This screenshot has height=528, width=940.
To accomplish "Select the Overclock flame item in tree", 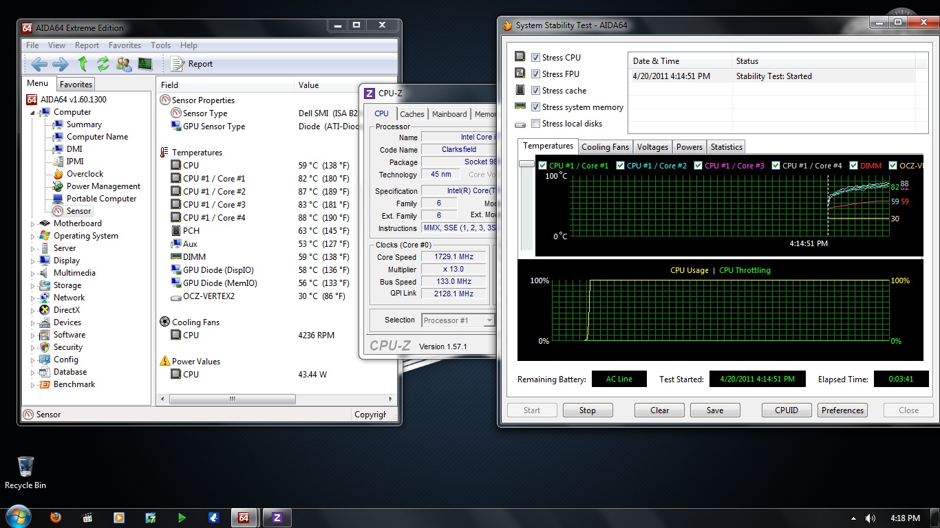I will pyautogui.click(x=85, y=174).
